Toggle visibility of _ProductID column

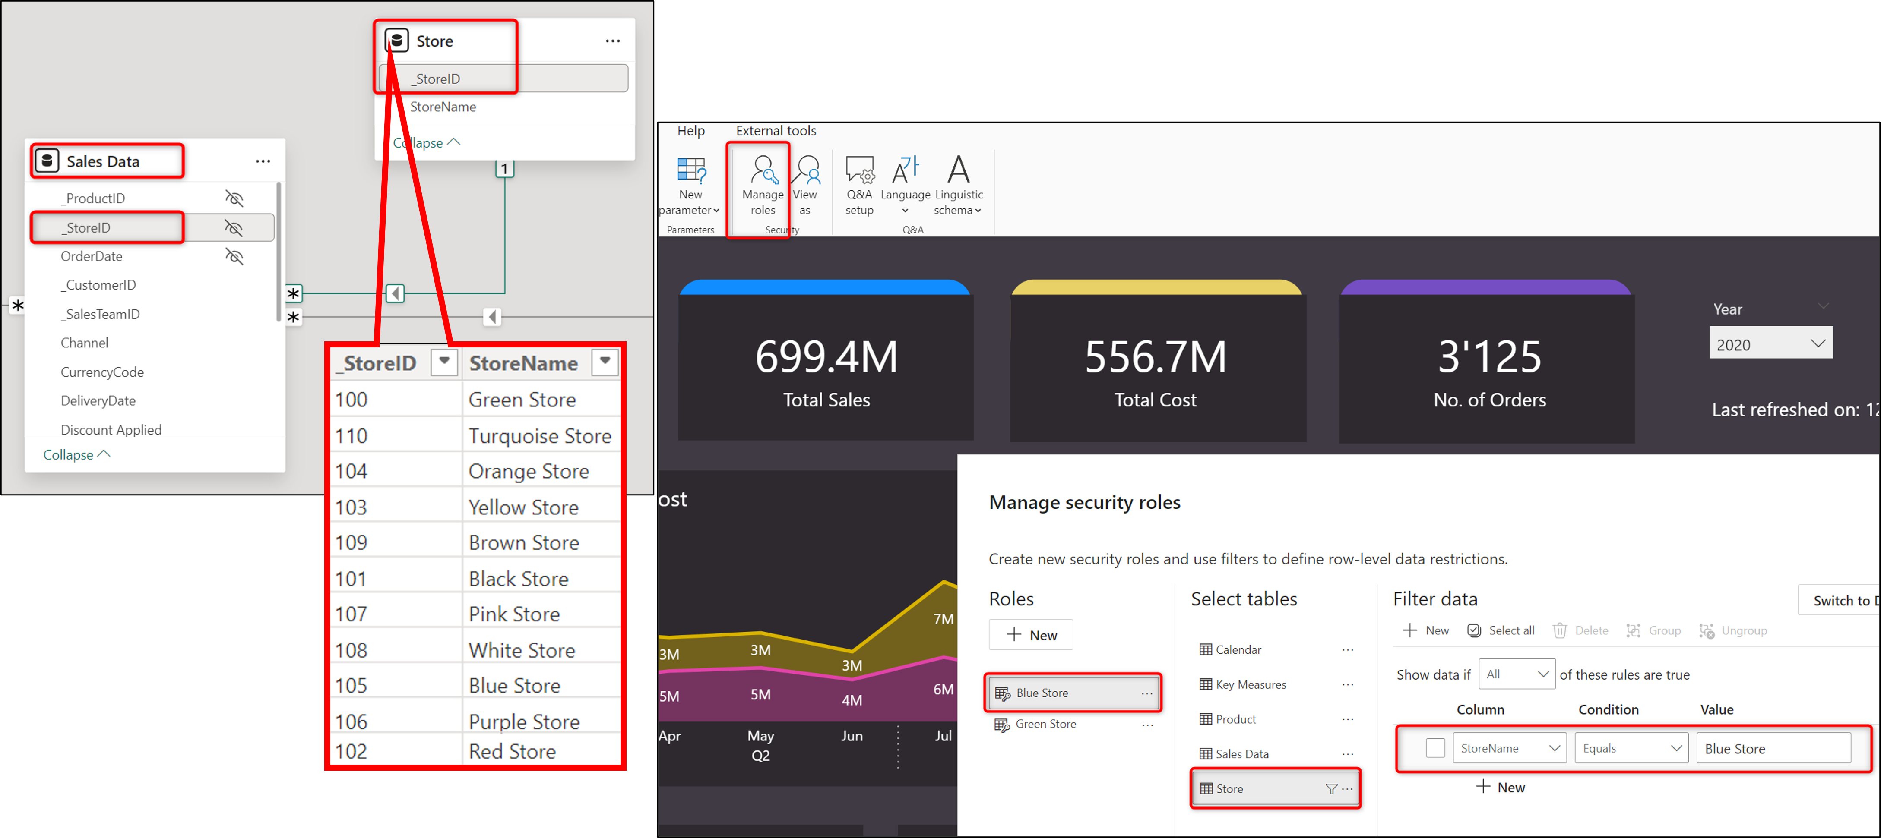234,198
